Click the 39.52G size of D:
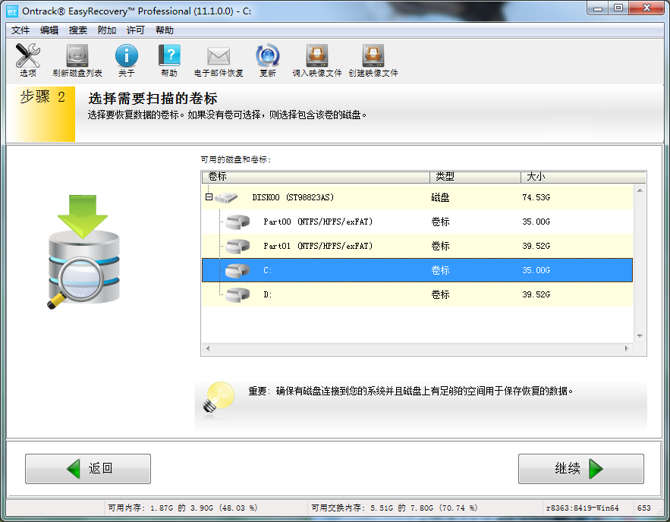Viewport: 670px width, 522px height. (536, 294)
